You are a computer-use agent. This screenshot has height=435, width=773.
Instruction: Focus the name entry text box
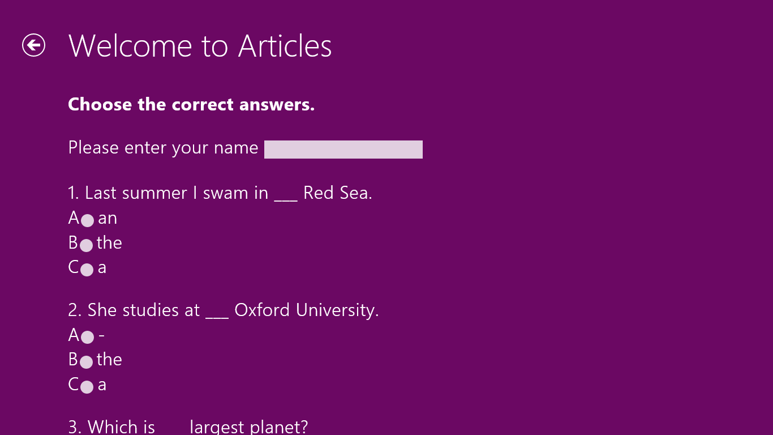pos(343,150)
